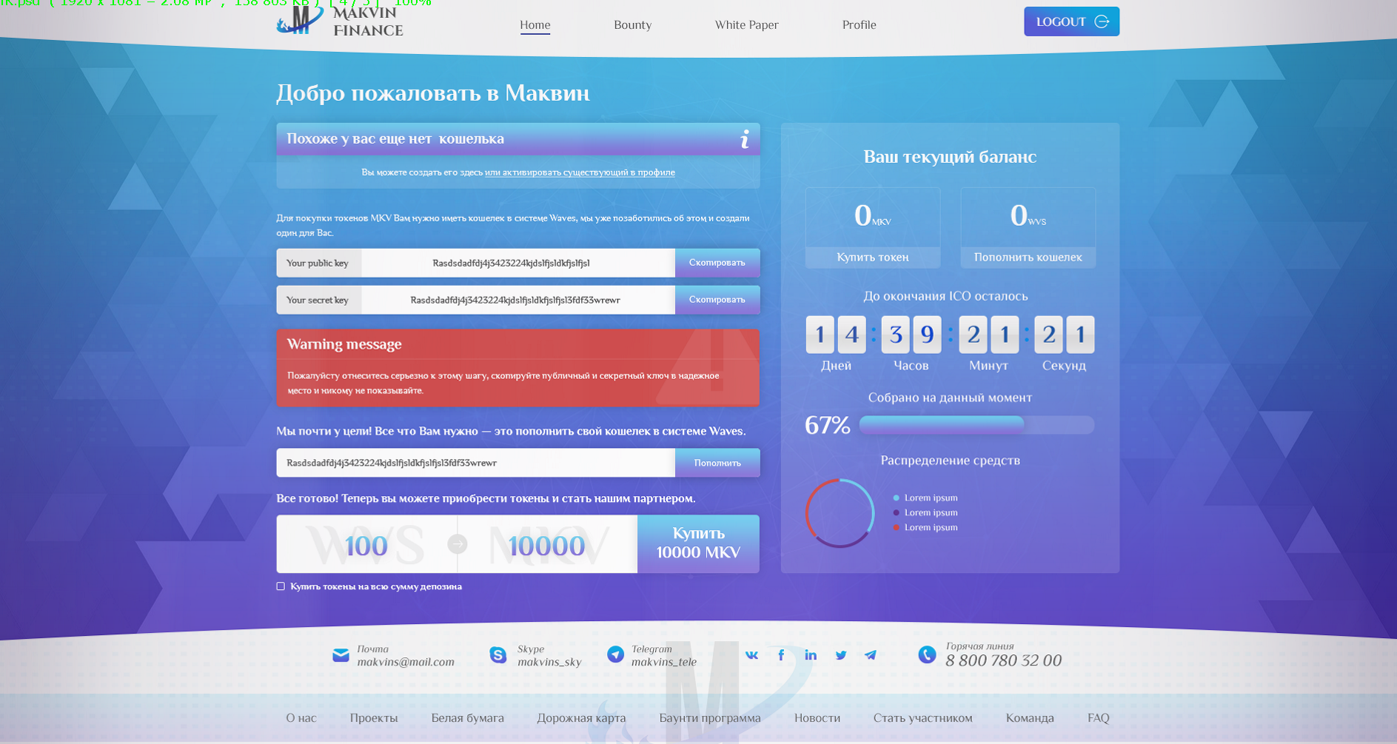
Task: Click the MKV amount field showing 10000
Action: point(547,544)
